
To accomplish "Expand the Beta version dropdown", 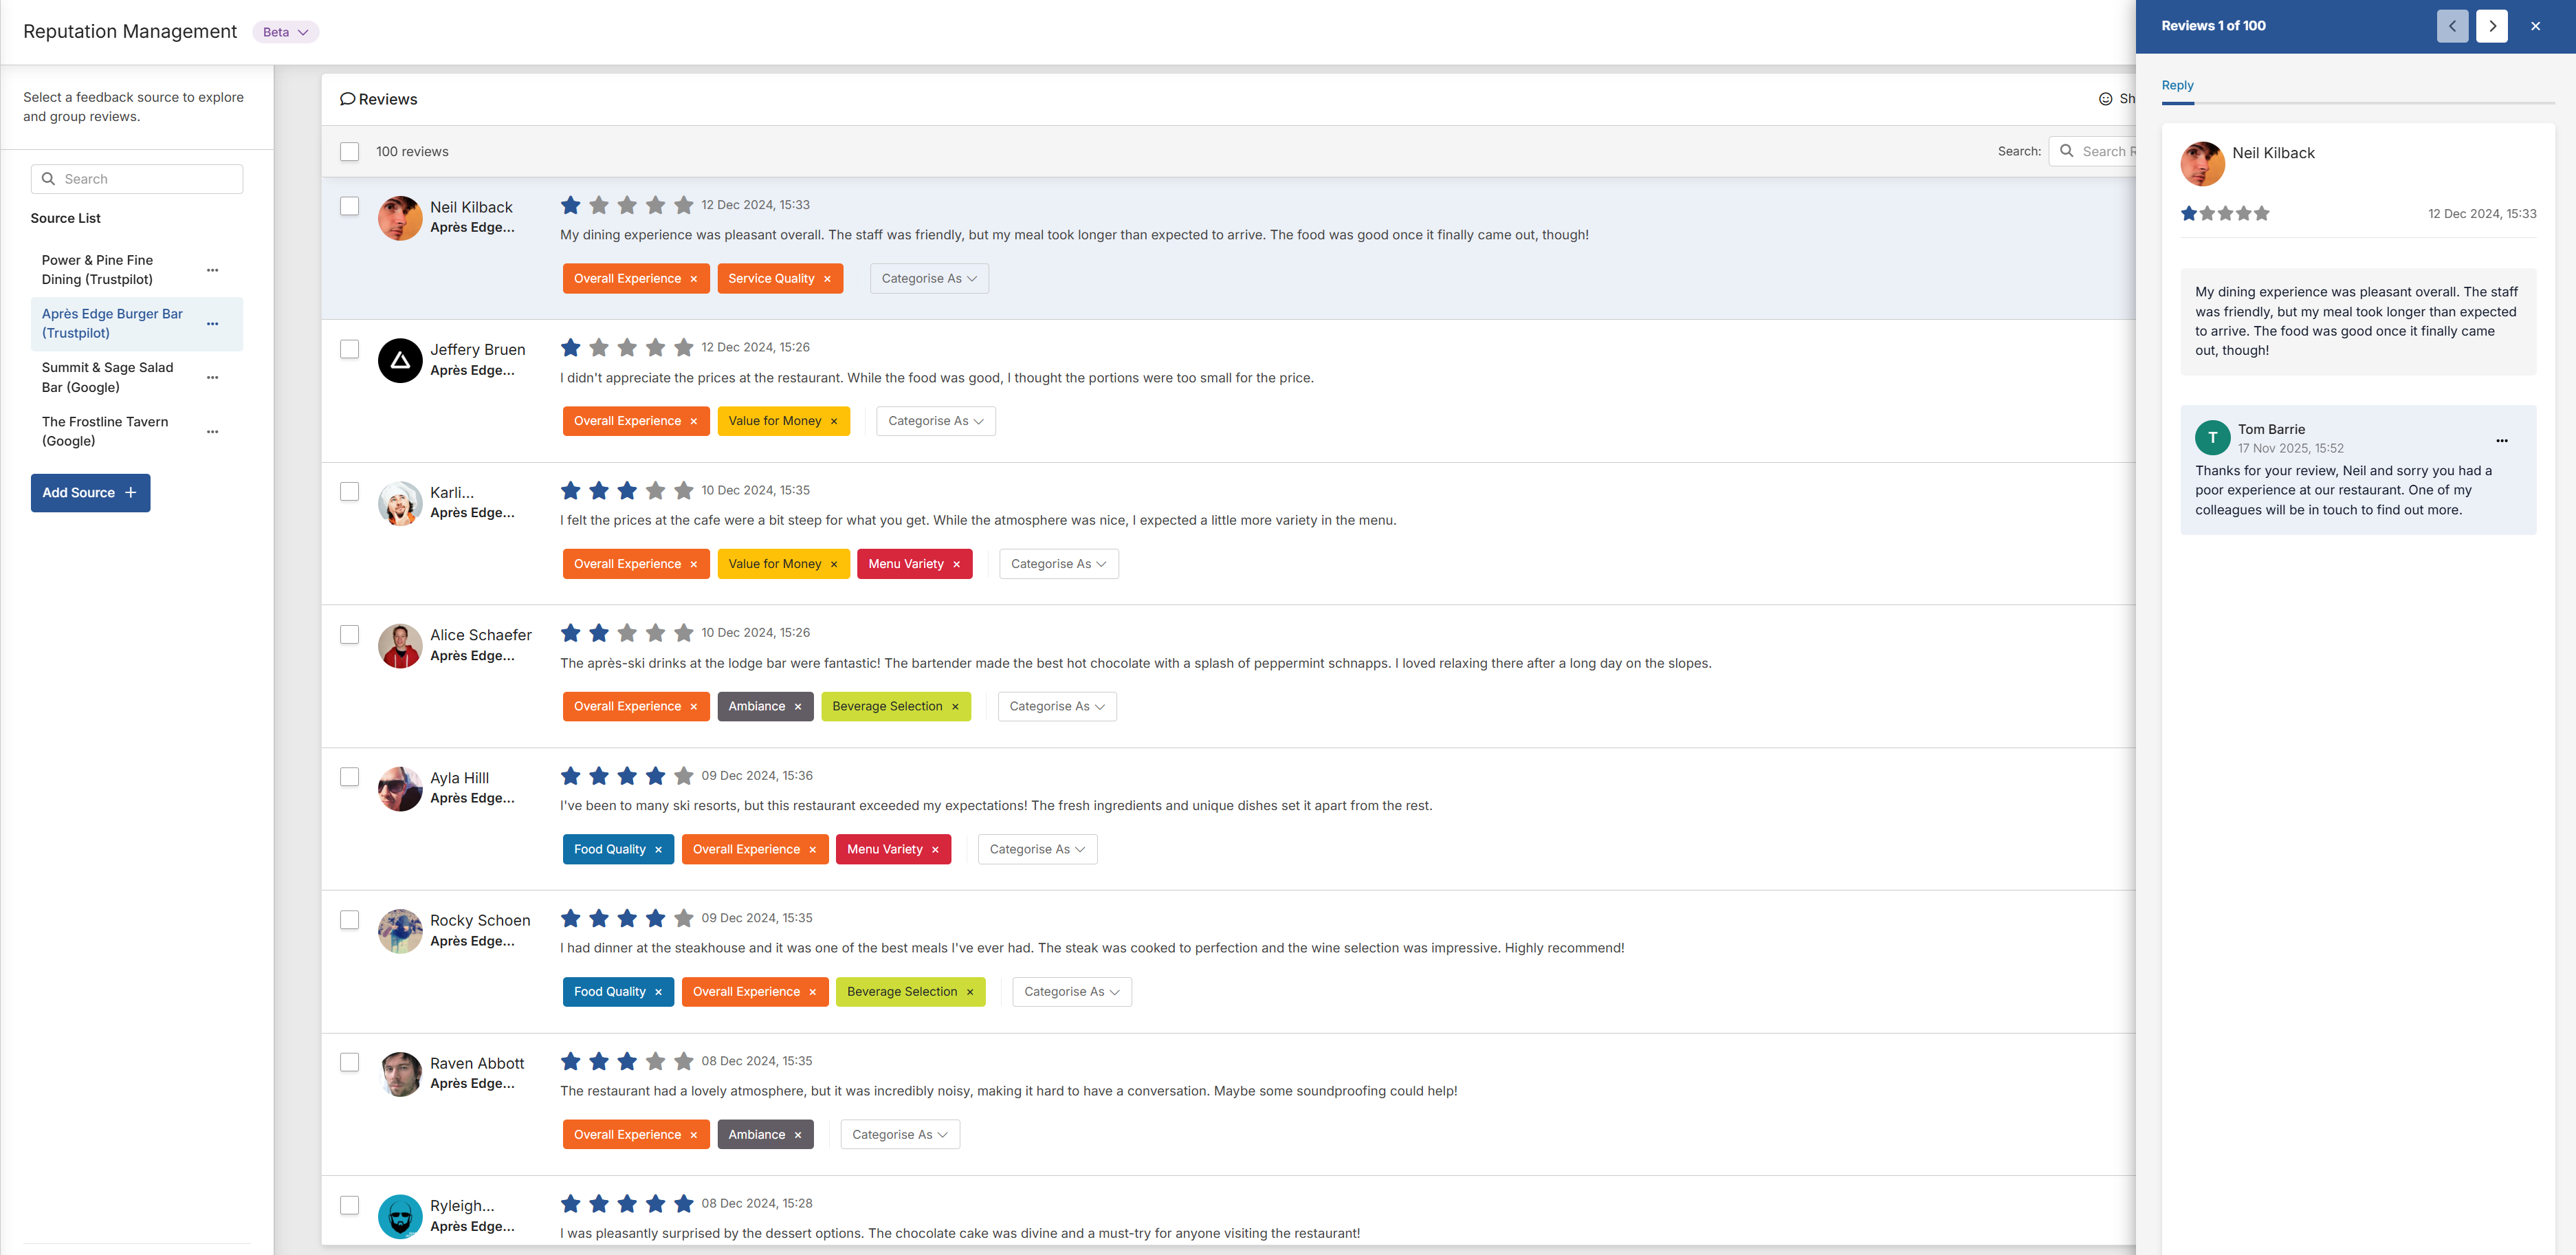I will [286, 32].
